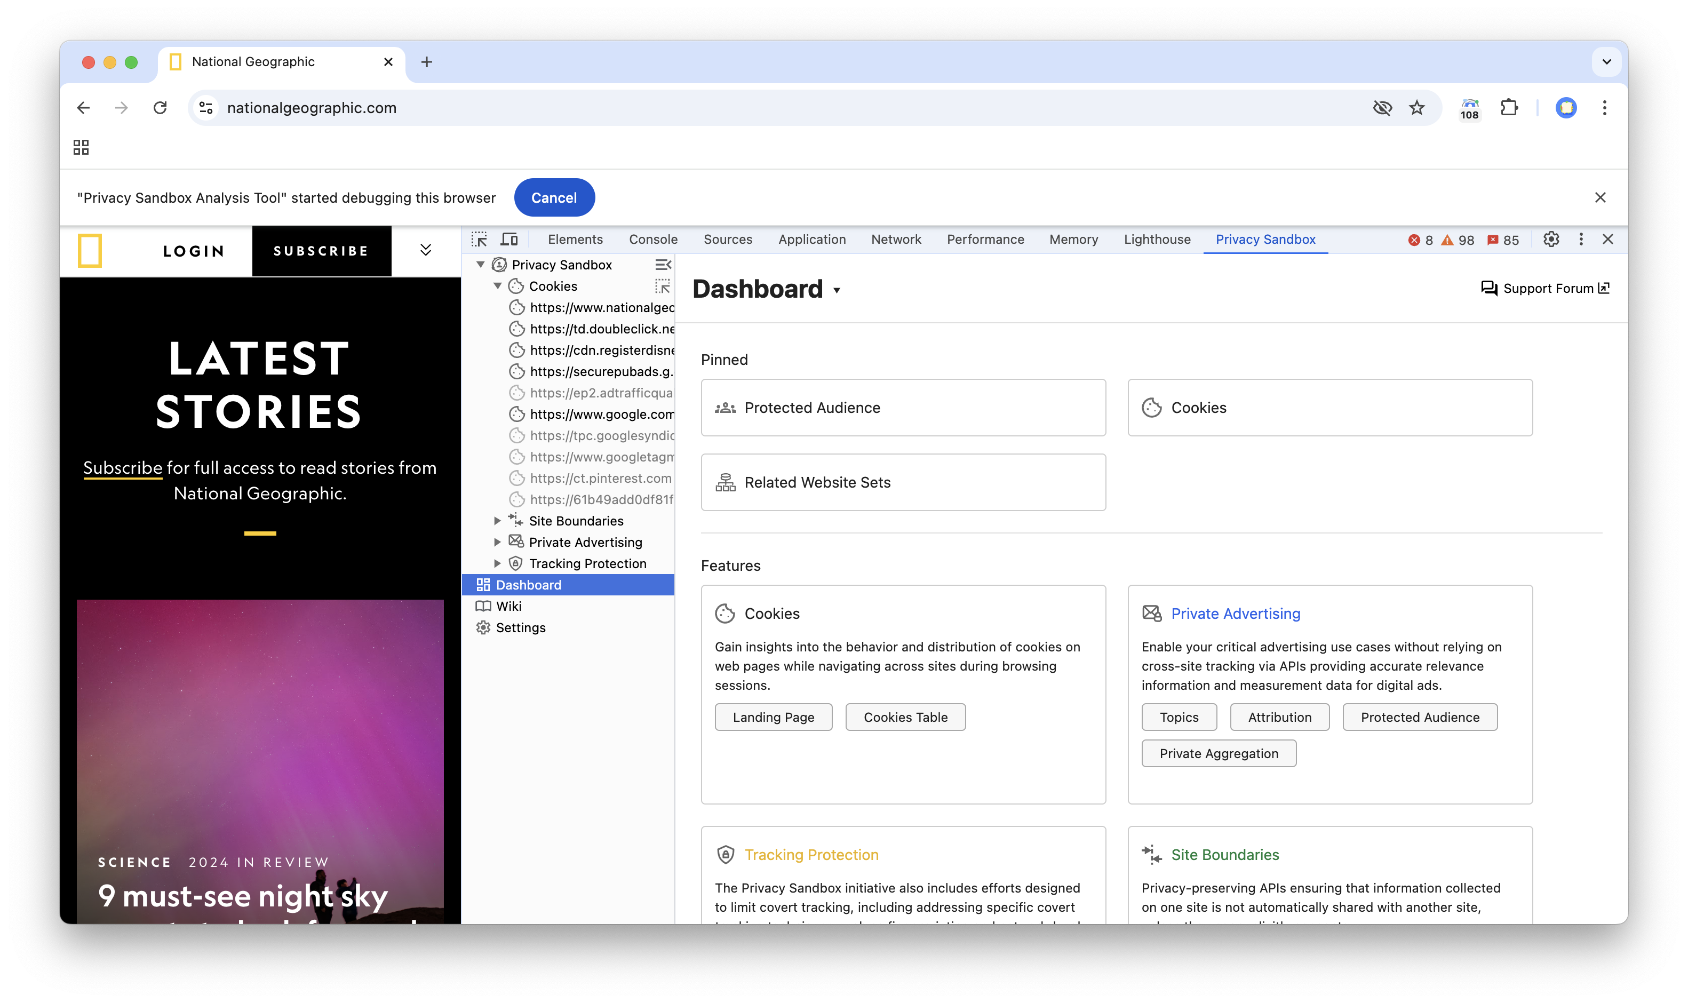Click the warnings count badge showing 98

1458,240
